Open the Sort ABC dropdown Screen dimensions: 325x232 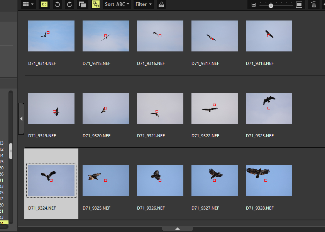tap(117, 4)
